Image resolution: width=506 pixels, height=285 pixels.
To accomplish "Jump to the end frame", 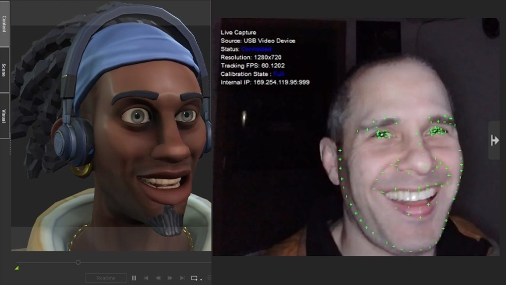I will click(182, 278).
